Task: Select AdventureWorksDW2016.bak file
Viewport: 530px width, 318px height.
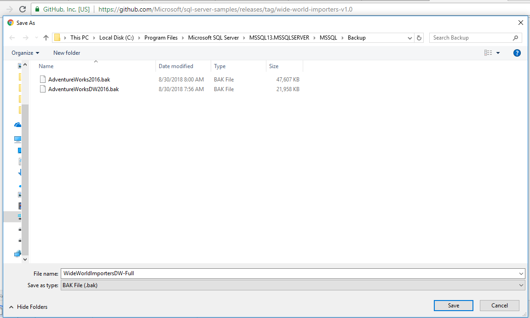Action: coord(83,89)
